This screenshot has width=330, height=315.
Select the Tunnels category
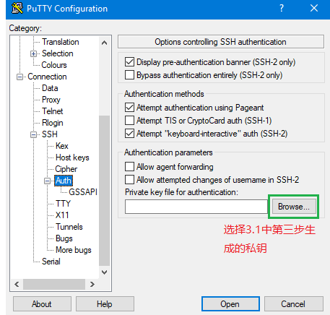[x=69, y=227]
